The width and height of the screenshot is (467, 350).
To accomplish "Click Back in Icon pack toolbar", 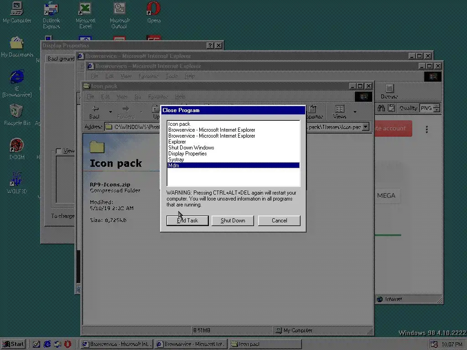I will [x=94, y=112].
